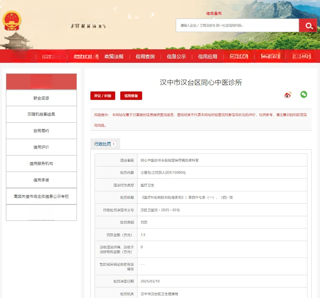Click the national emblem logo
This screenshot has width=320, height=298.
point(12,21)
